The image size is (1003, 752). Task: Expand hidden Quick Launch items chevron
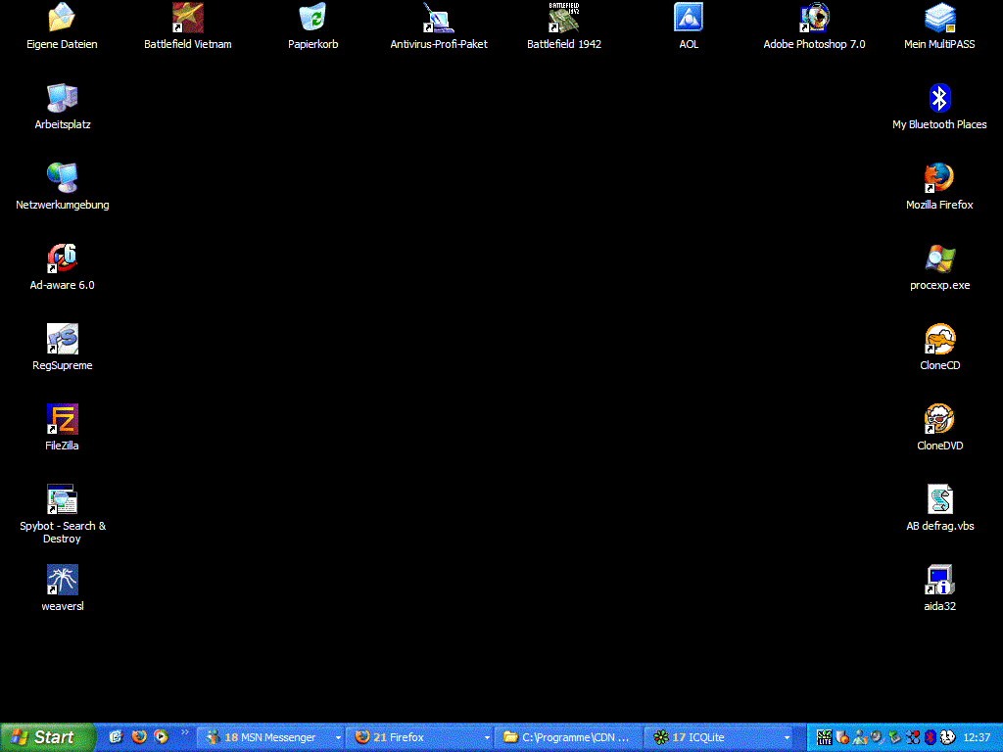[185, 732]
